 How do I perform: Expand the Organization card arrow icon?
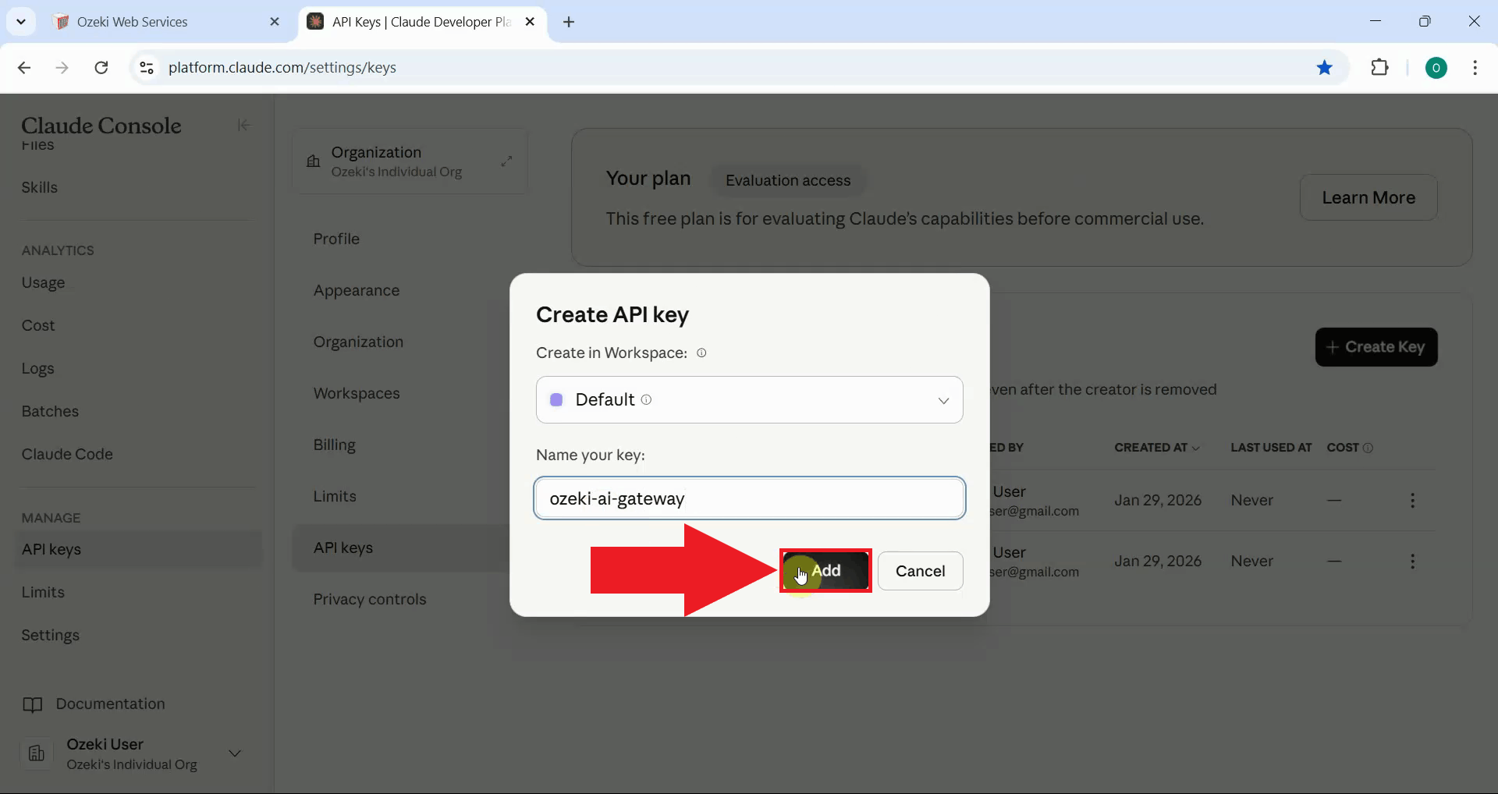(507, 161)
